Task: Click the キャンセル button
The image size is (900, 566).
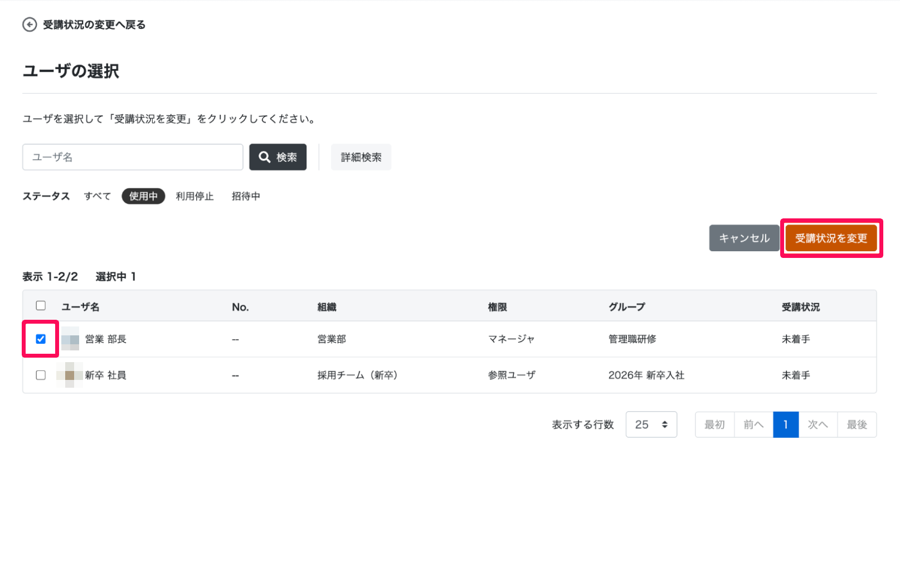Action: [x=744, y=238]
